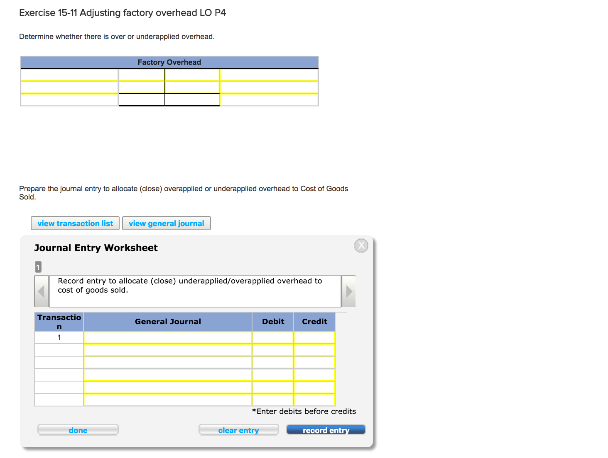Click bottom-left Factory Overhead label cell
Image resolution: width=608 pixels, height=458 pixels.
coord(69,100)
